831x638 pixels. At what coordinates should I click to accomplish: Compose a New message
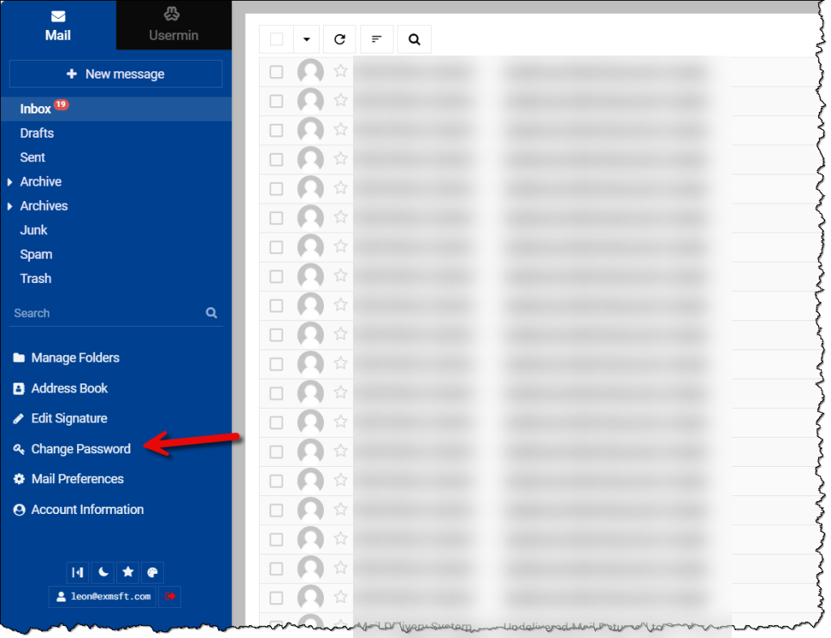tap(115, 74)
